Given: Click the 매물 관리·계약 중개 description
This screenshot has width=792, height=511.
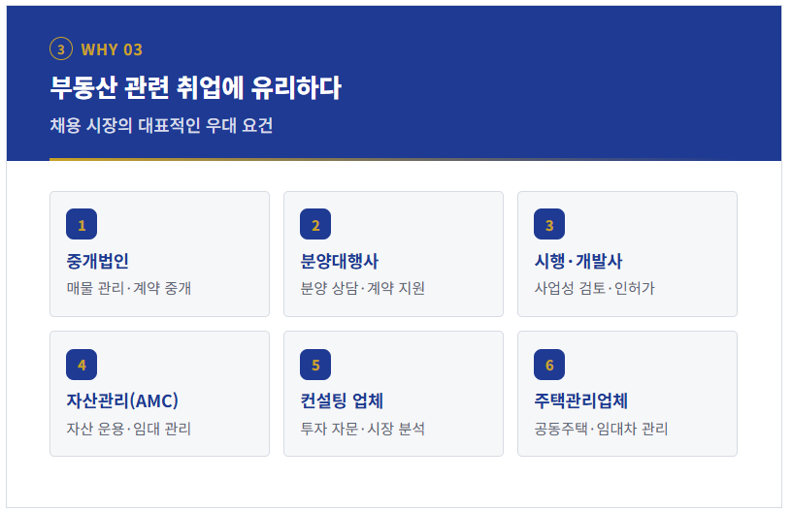Looking at the screenshot, I should (129, 288).
